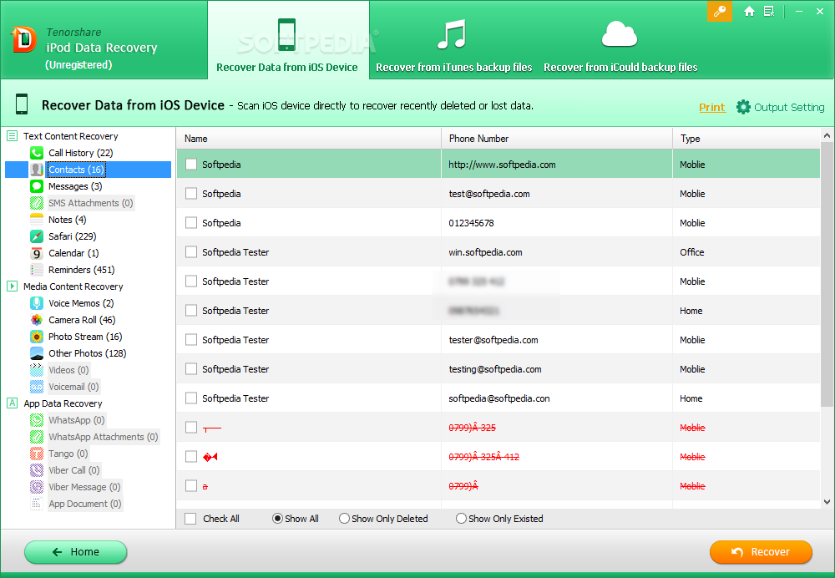Select Notes (4) in sidebar

point(67,220)
